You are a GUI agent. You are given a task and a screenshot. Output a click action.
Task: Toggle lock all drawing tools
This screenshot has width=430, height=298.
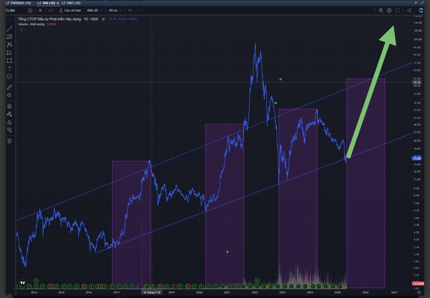(x=9, y=122)
